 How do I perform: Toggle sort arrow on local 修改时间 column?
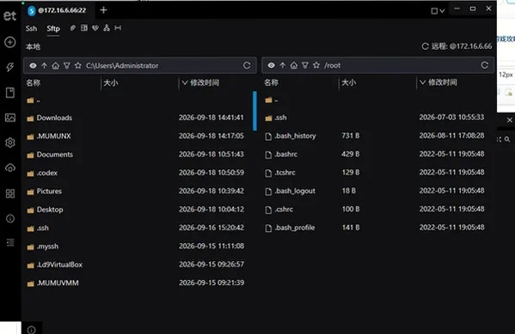[x=185, y=82]
